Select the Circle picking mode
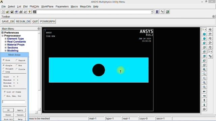216x121 pixels. click(x=17, y=69)
